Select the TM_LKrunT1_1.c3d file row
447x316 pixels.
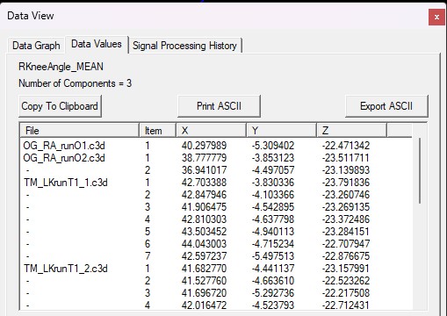click(216, 183)
